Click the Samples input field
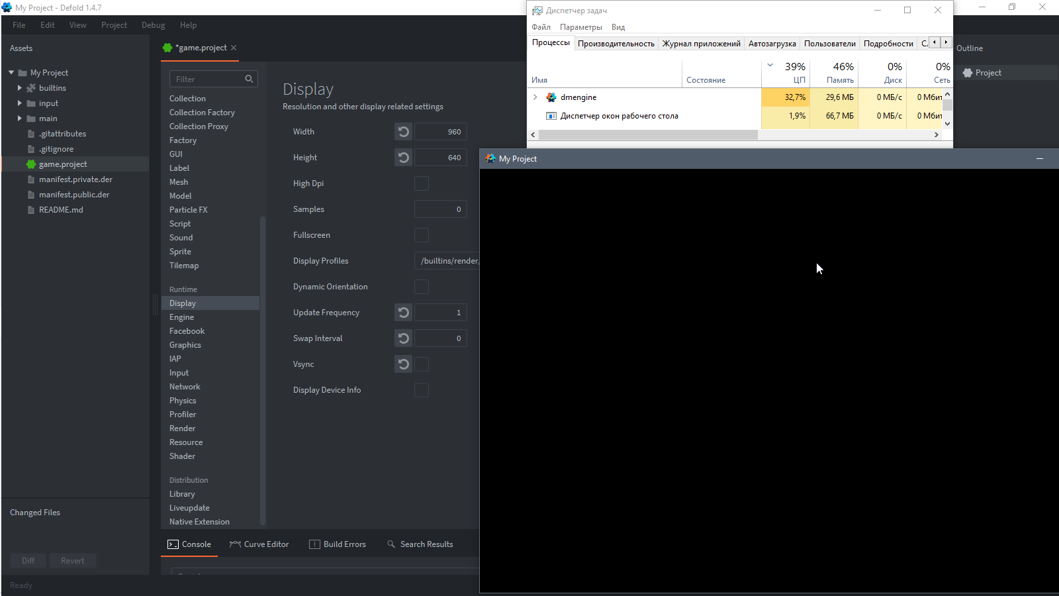The image size is (1059, 596). coord(440,209)
